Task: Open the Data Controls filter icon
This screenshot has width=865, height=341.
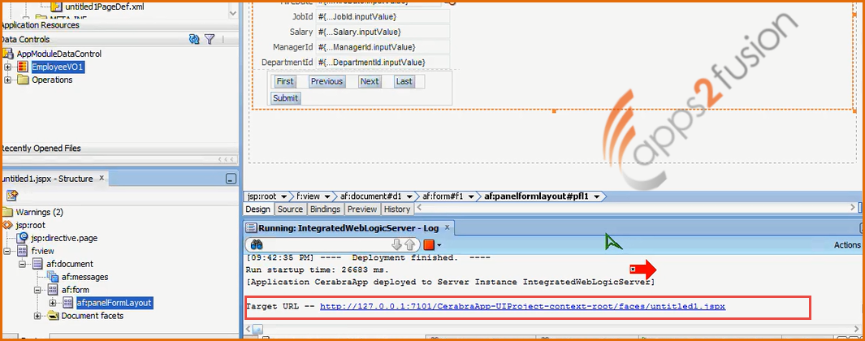Action: pyautogui.click(x=210, y=39)
